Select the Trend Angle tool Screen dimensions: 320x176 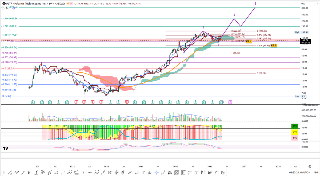[163, 173]
